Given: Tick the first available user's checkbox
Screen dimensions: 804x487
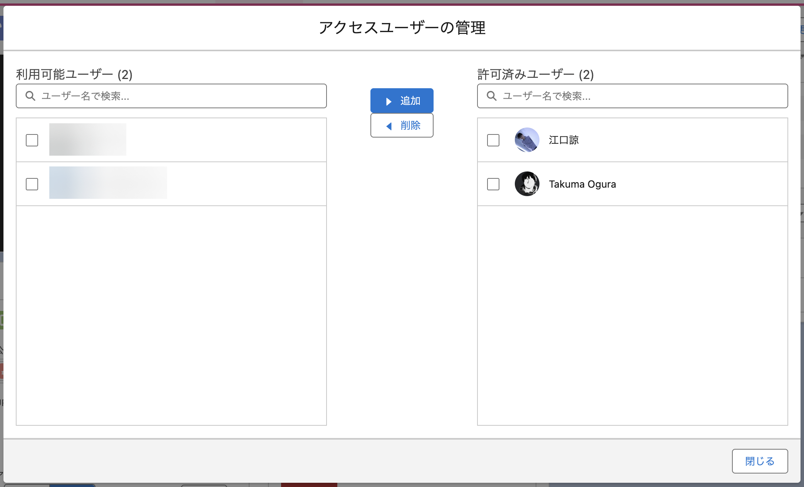Looking at the screenshot, I should pos(32,140).
